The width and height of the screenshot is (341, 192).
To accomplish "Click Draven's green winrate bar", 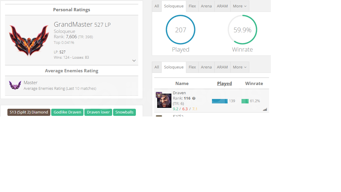I will pos(245,101).
